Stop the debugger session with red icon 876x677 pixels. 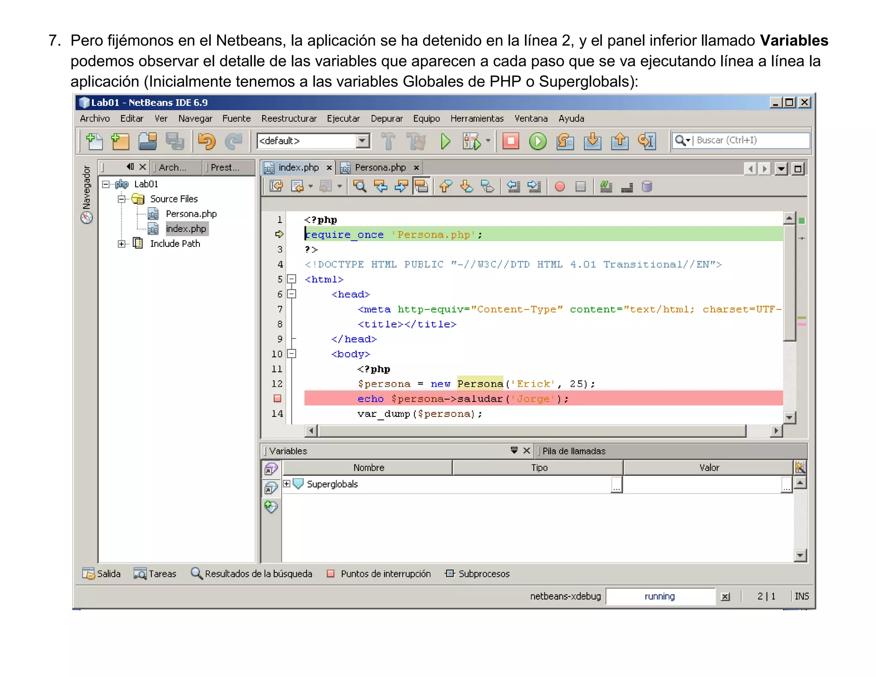click(x=511, y=141)
